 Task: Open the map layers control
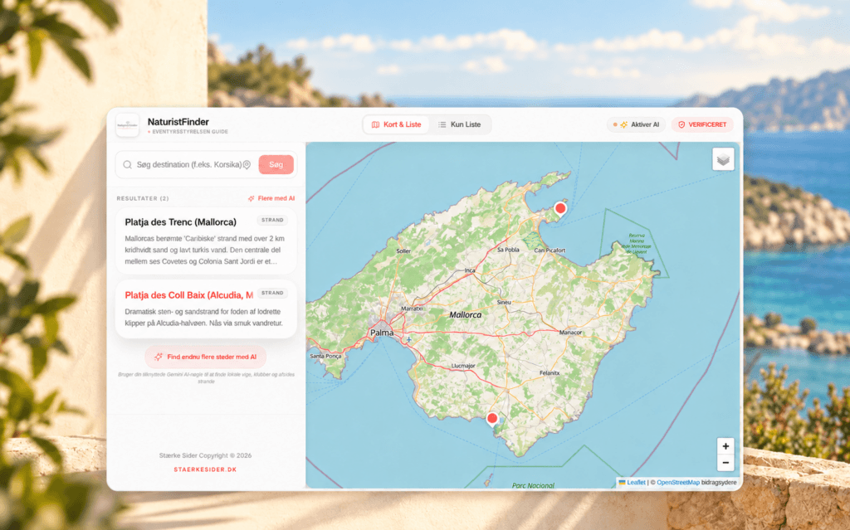click(723, 160)
